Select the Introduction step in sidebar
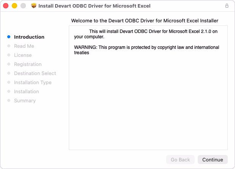 (29, 37)
